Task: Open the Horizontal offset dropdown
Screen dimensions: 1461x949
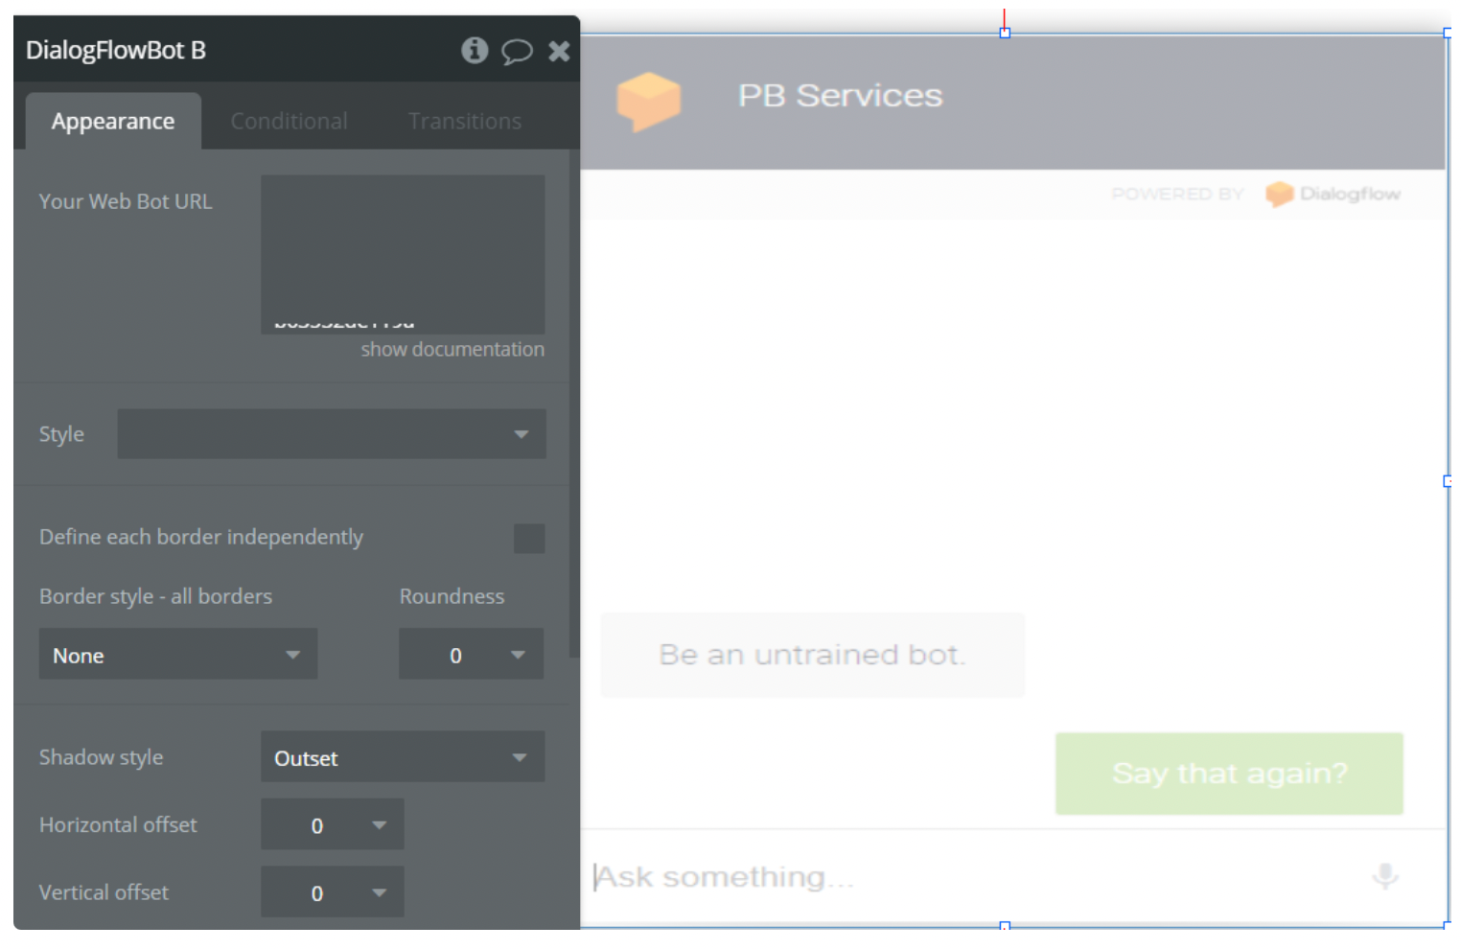Action: click(x=332, y=824)
